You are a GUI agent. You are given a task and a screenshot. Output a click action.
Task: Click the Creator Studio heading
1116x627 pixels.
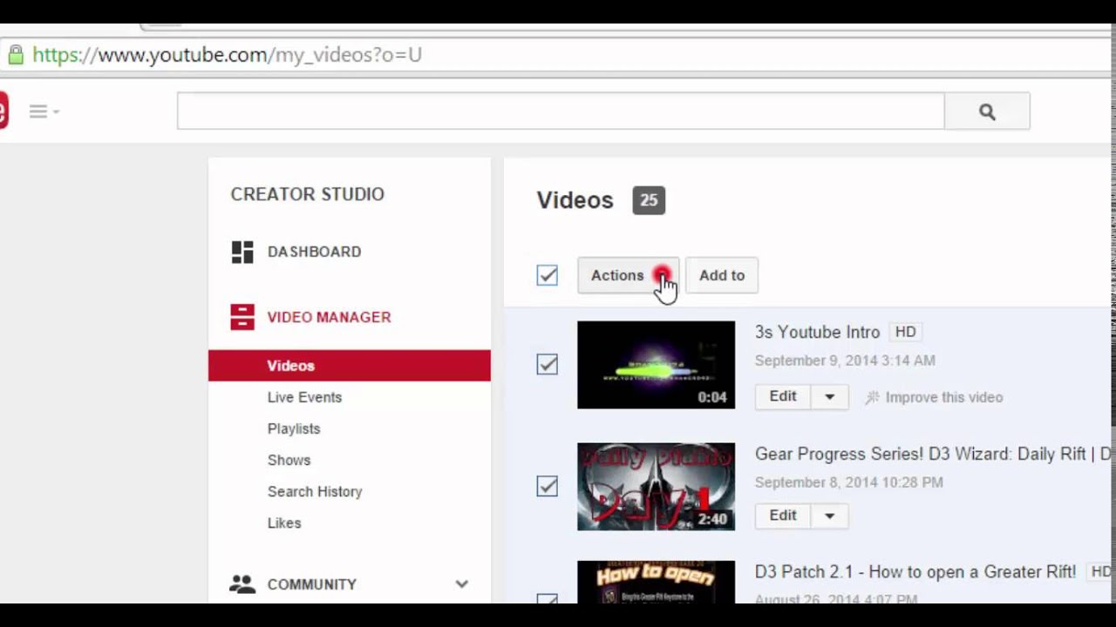point(307,194)
